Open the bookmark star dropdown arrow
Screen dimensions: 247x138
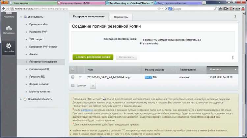[x=162, y=9]
